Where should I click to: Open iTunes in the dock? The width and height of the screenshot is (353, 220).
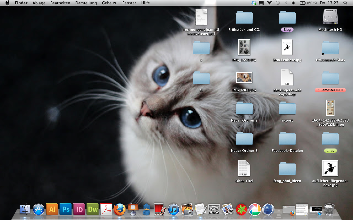174,210
